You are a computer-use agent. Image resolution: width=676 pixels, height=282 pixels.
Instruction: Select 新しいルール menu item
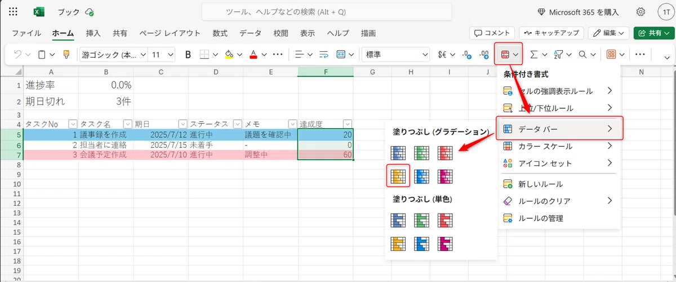click(558, 184)
